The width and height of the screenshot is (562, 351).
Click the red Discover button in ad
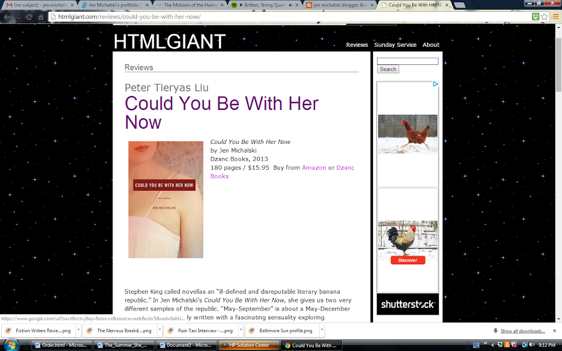[407, 260]
